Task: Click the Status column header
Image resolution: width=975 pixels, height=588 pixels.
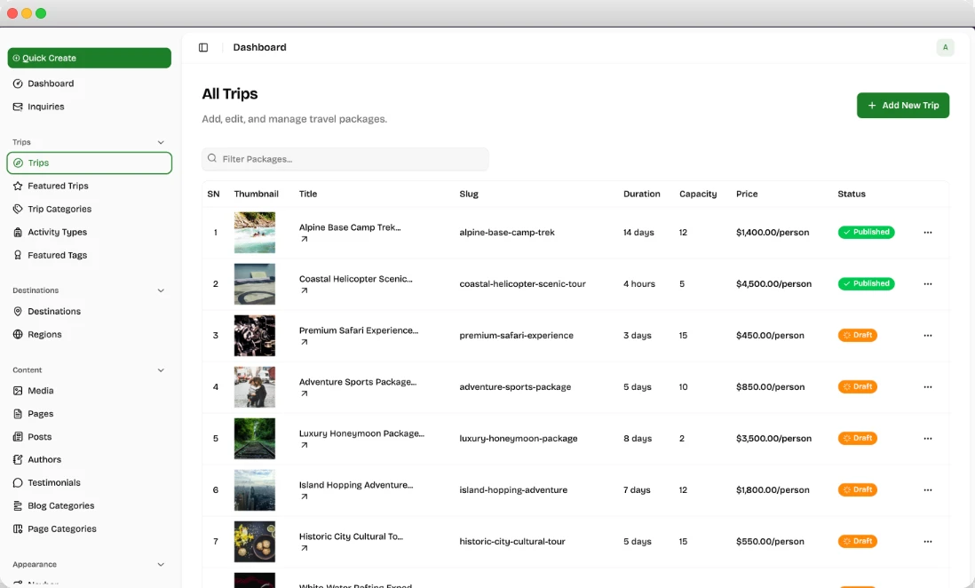Action: [x=852, y=195]
